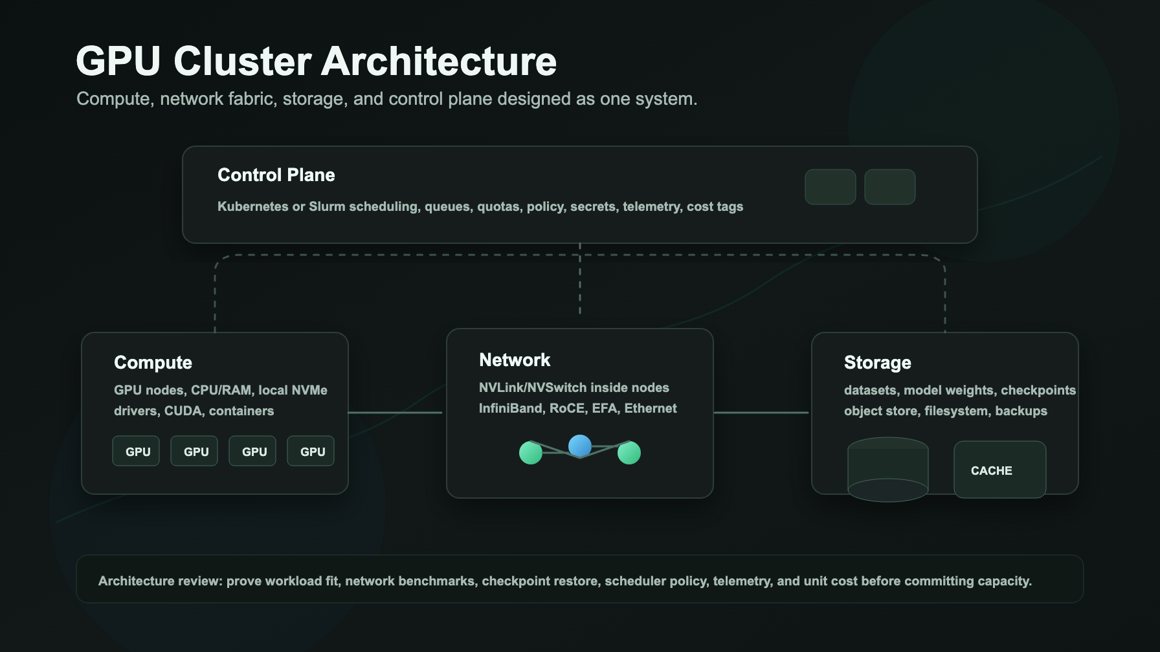
Task: Click the left square in the Control Plane card
Action: coord(831,187)
